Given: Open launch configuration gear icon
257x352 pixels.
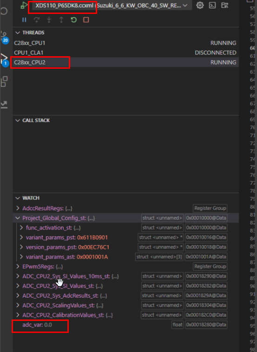Looking at the screenshot, I should (200, 5).
